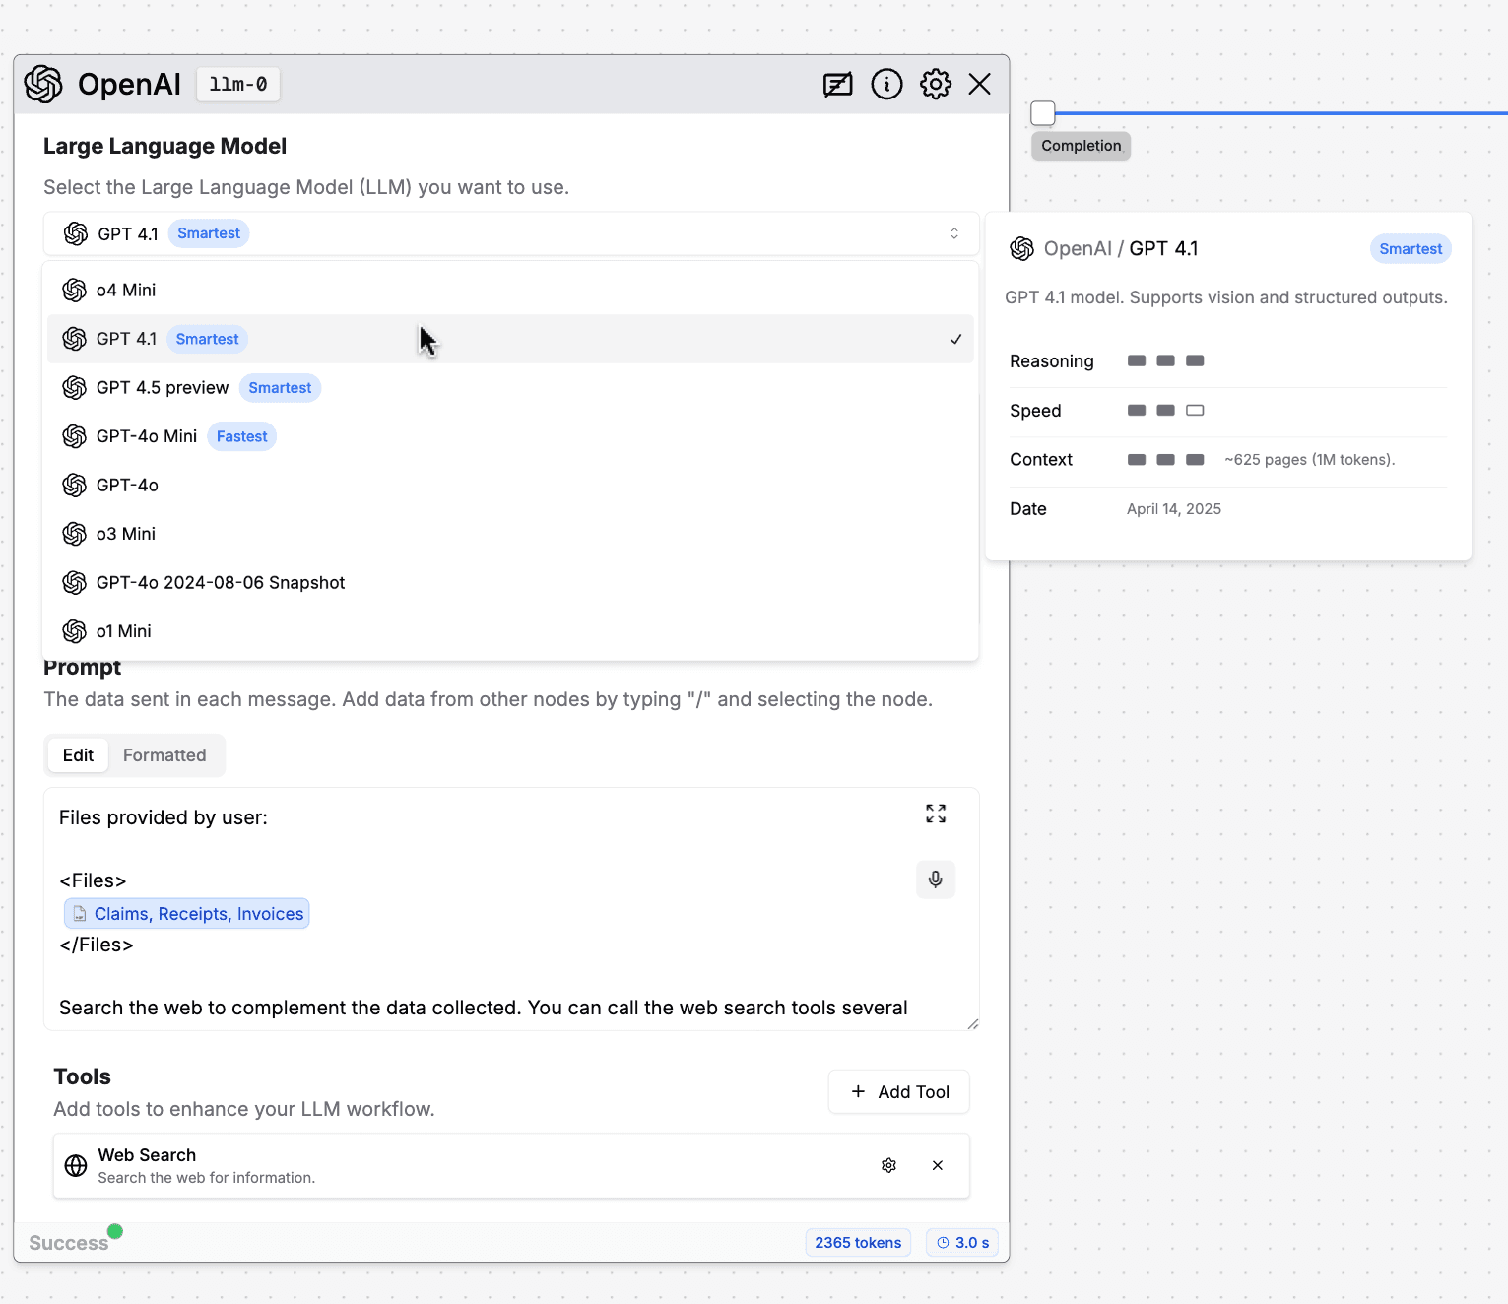Click the Completion output handle on canvas

(x=1042, y=113)
